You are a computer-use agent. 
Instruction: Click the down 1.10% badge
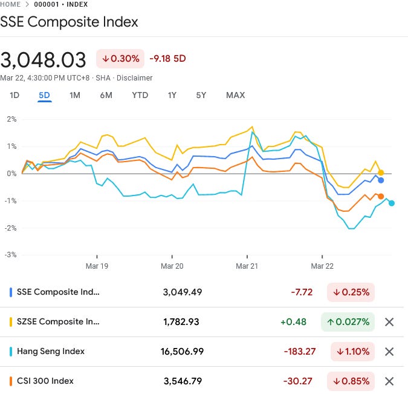[x=352, y=352]
